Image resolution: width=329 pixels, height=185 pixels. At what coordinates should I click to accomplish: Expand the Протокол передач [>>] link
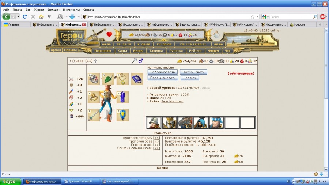(x=156, y=138)
